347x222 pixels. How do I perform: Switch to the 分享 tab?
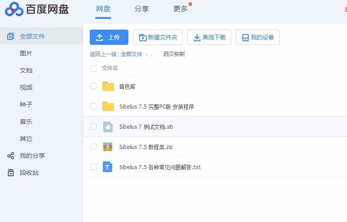pos(141,9)
